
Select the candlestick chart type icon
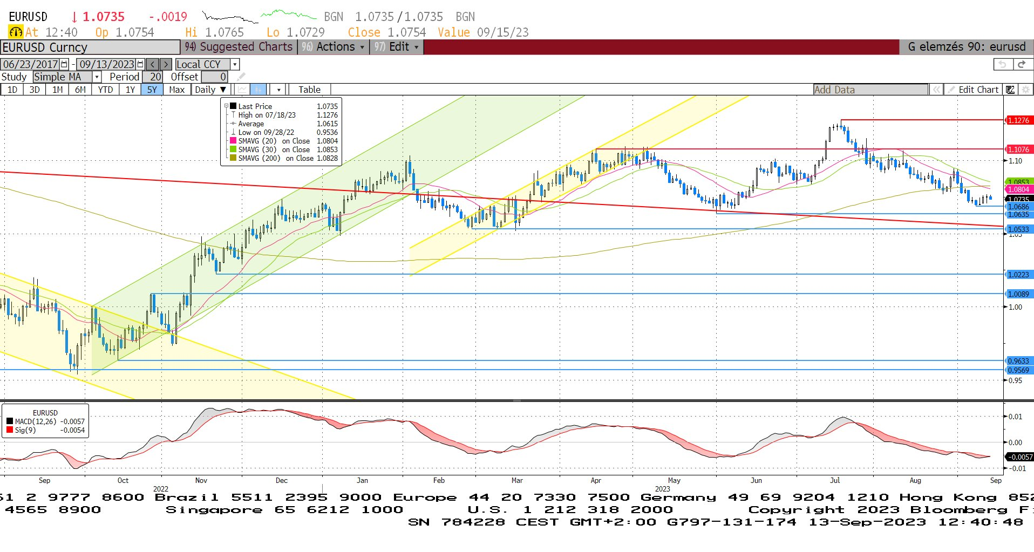tap(258, 90)
